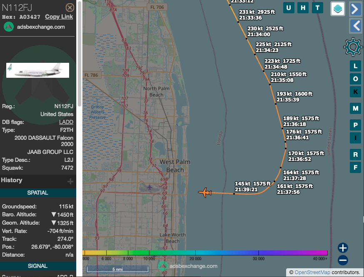Open the settings gear
This screenshot has width=364, height=277.
(x=353, y=47)
